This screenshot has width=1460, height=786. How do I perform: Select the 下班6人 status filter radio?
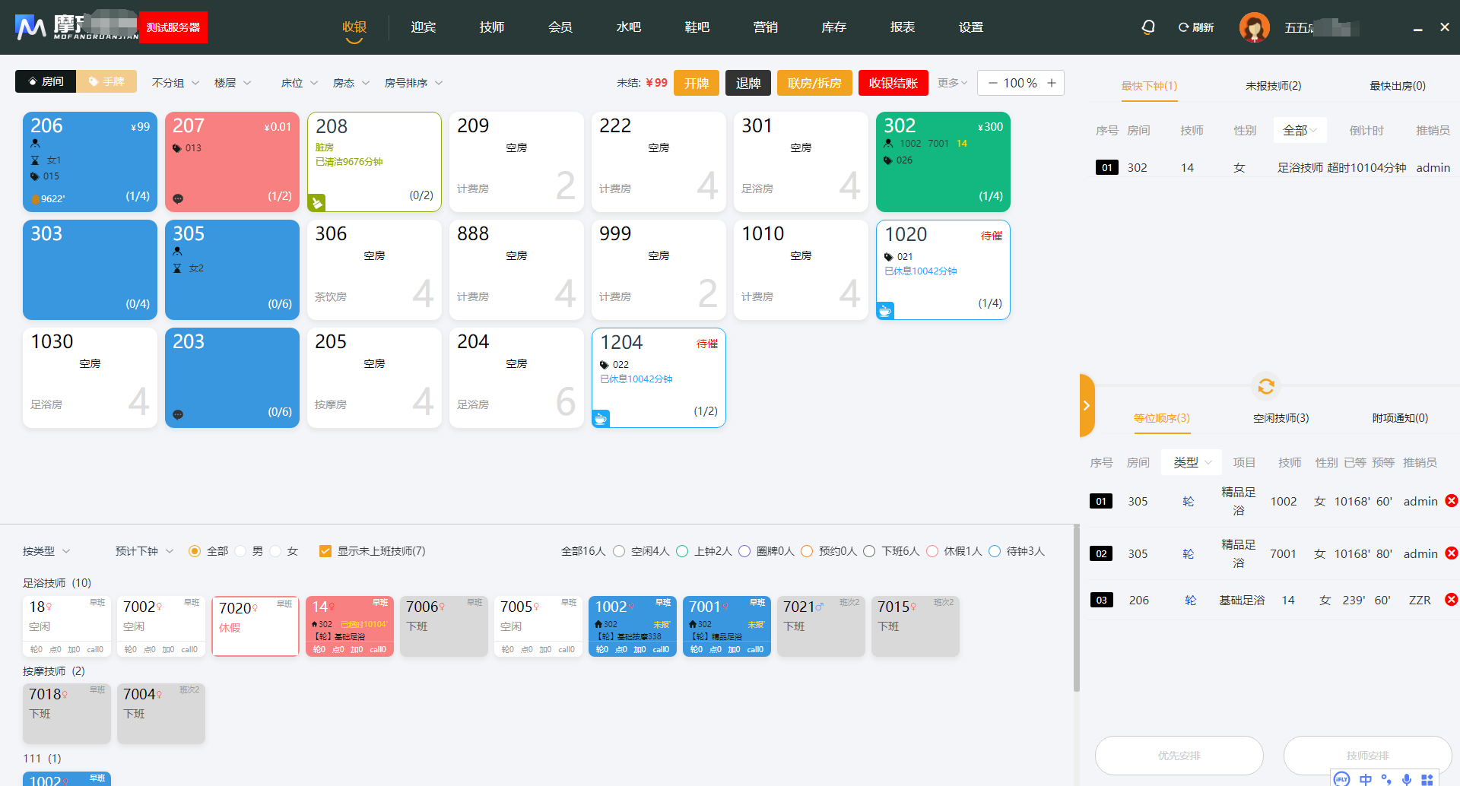coord(869,551)
